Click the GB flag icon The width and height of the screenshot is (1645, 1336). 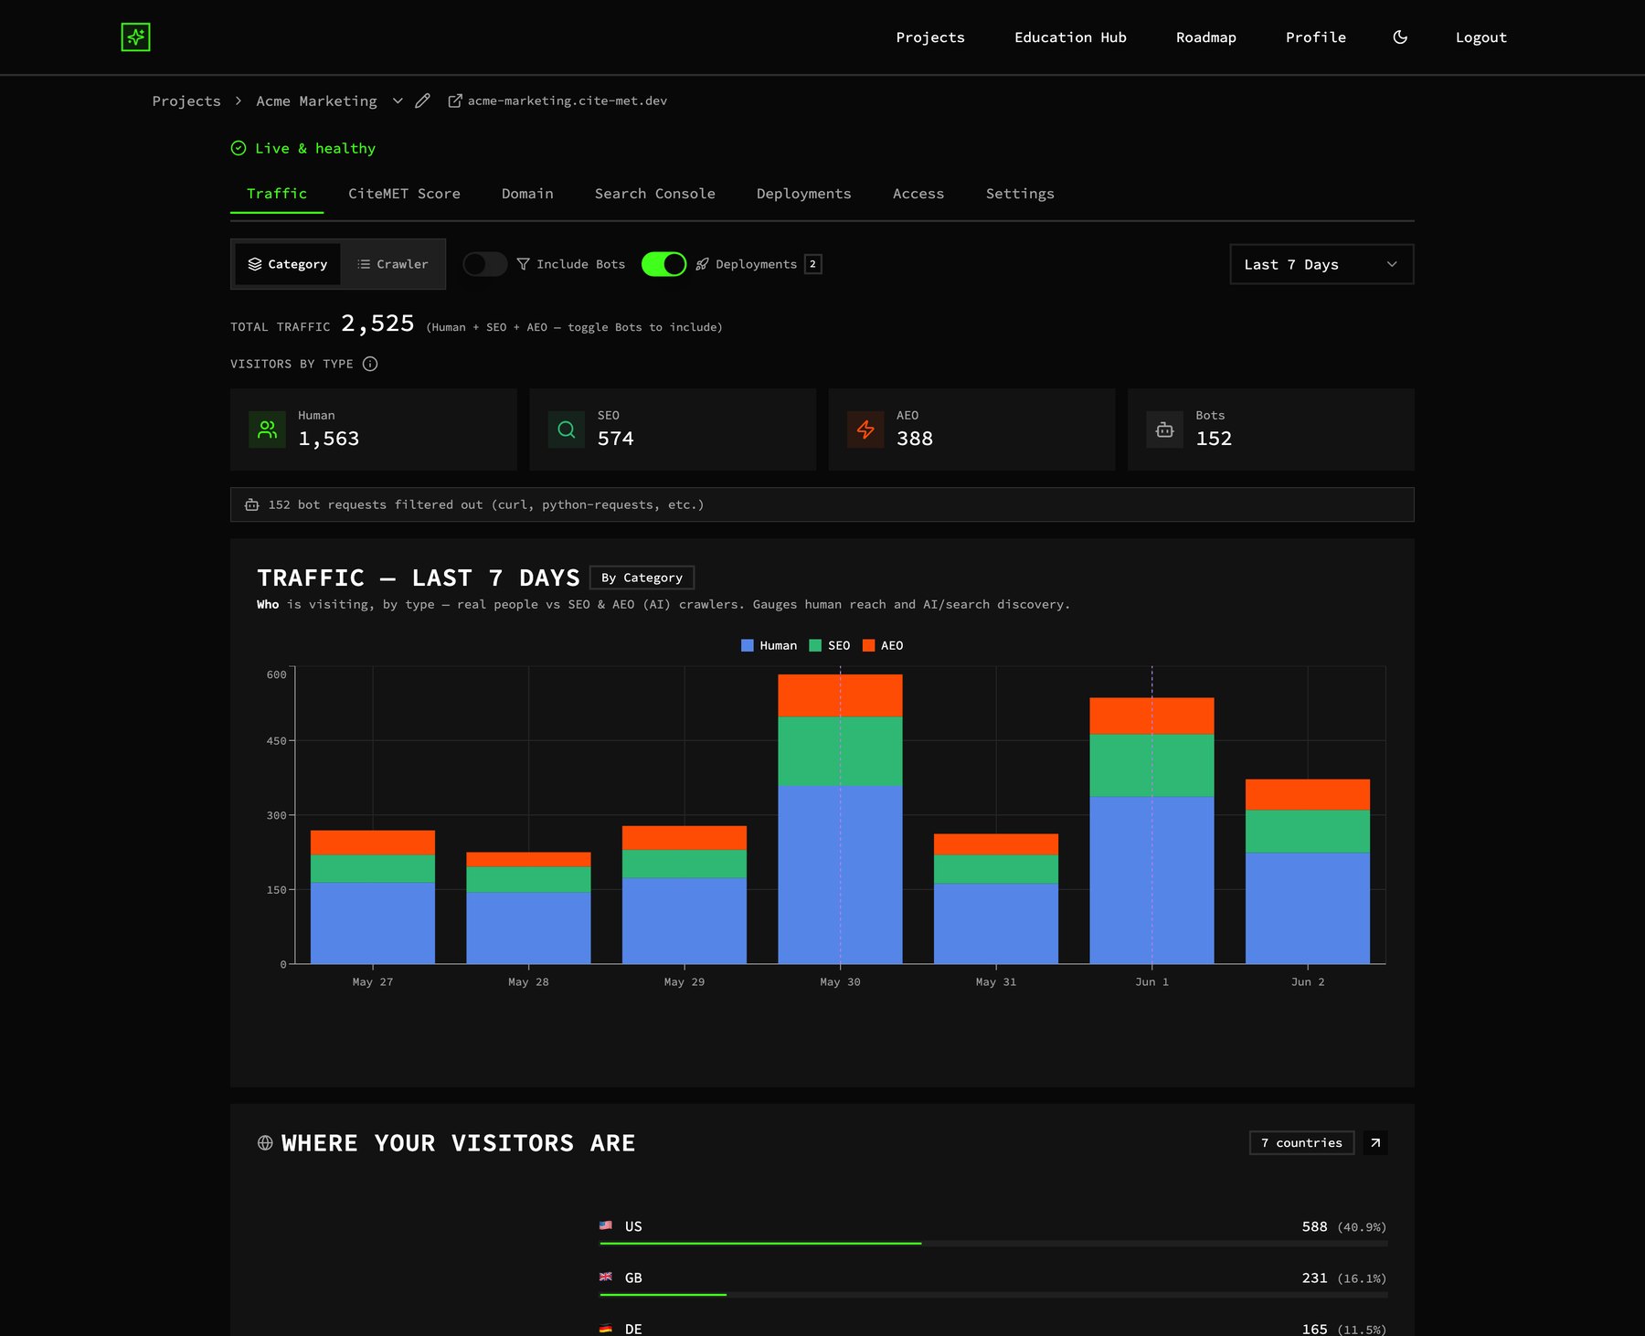click(605, 1277)
